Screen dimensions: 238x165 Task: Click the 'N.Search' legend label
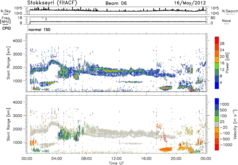[230, 11]
